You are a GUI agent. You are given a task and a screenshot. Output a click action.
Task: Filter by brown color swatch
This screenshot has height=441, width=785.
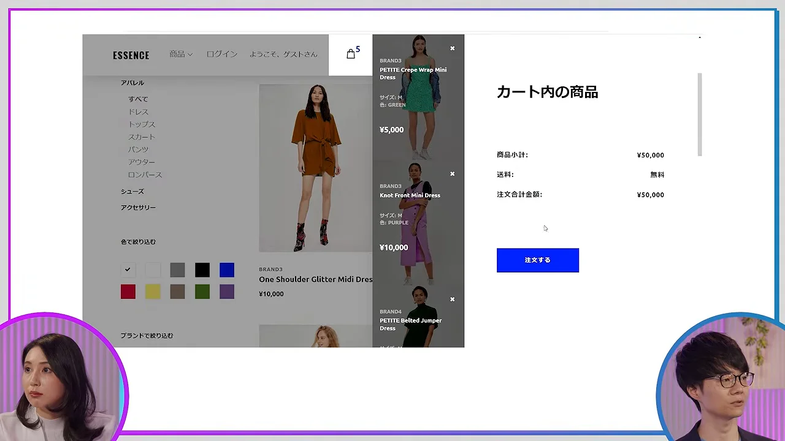click(177, 292)
